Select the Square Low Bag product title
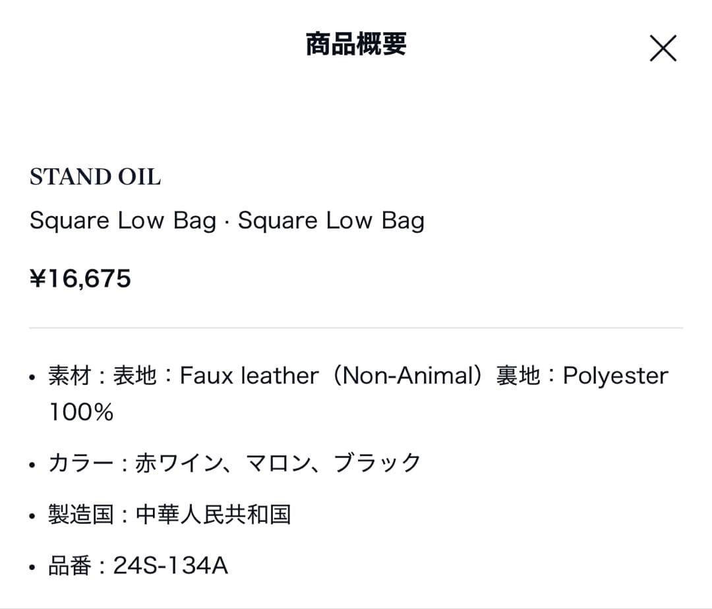The image size is (712, 609). [x=227, y=220]
